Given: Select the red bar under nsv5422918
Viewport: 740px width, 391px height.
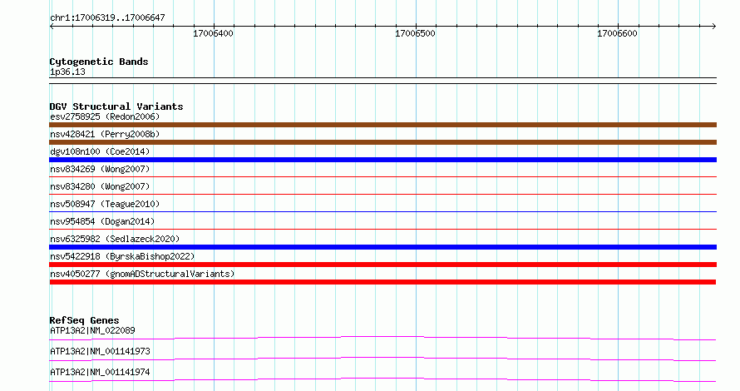Looking at the screenshot, I should pos(382,265).
